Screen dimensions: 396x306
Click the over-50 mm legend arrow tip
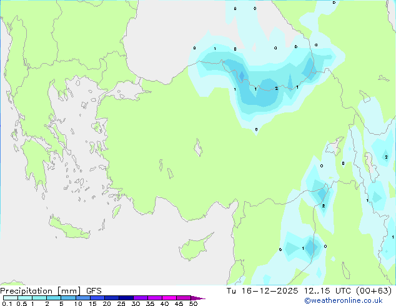(198, 298)
